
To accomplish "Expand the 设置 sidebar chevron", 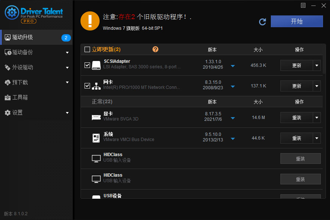I will click(67, 112).
